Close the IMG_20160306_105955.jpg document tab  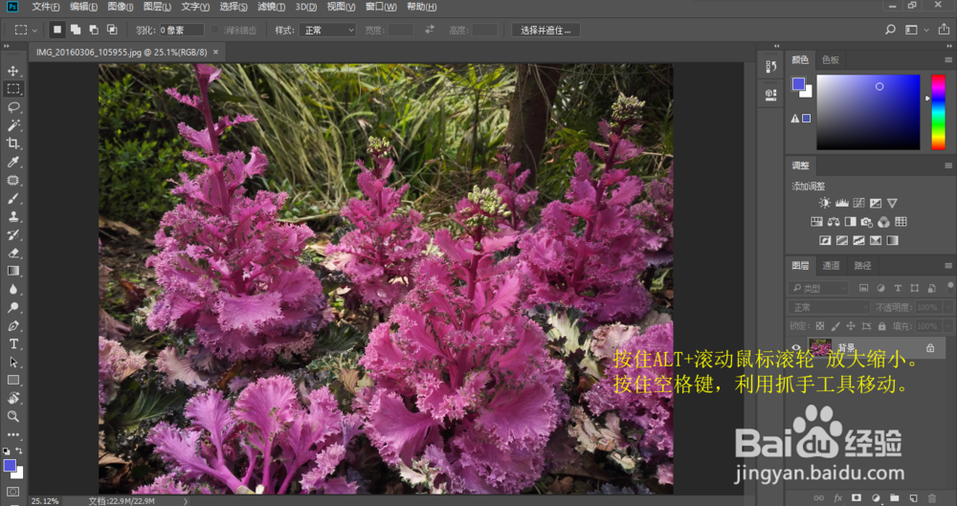tap(215, 53)
